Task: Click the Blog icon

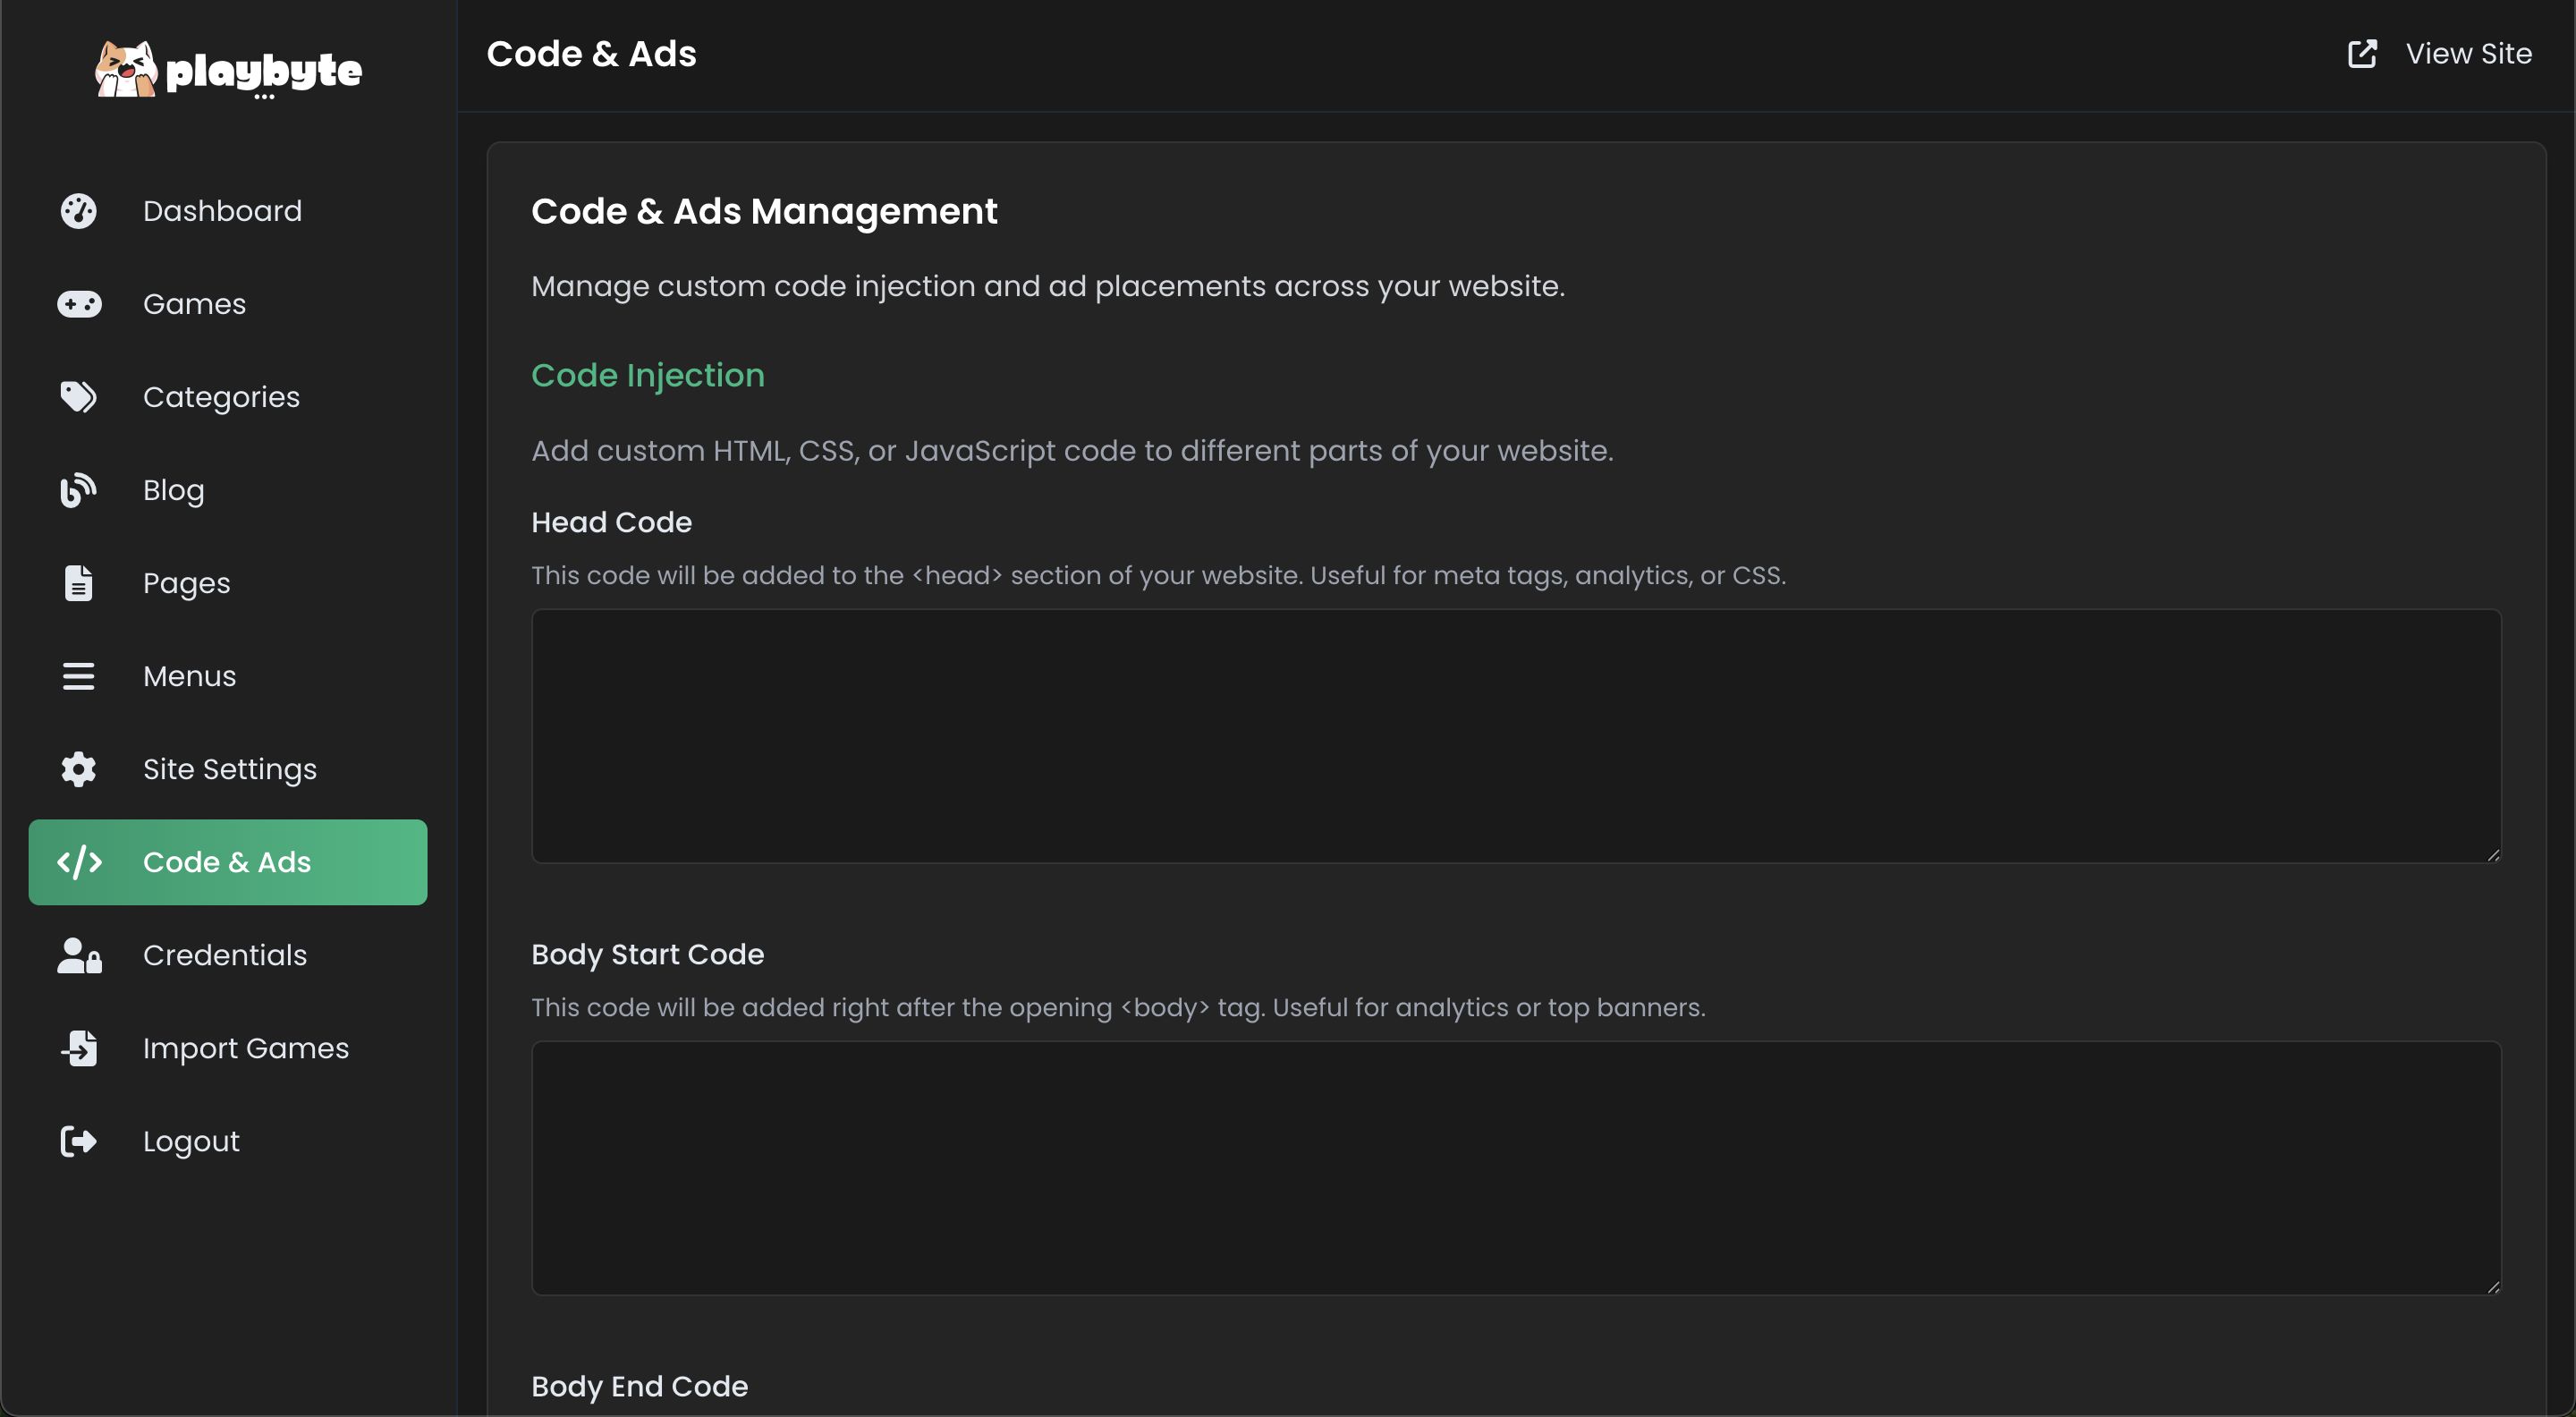Action: pyautogui.click(x=78, y=490)
